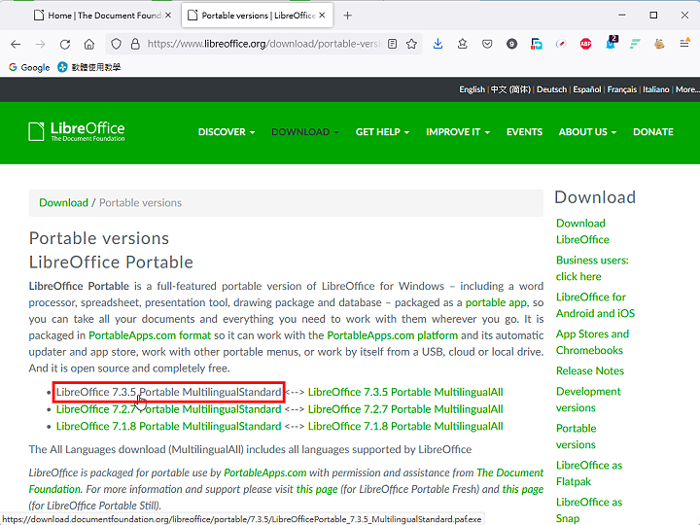The height and width of the screenshot is (525, 700).
Task: Switch site language to Français
Action: [622, 89]
